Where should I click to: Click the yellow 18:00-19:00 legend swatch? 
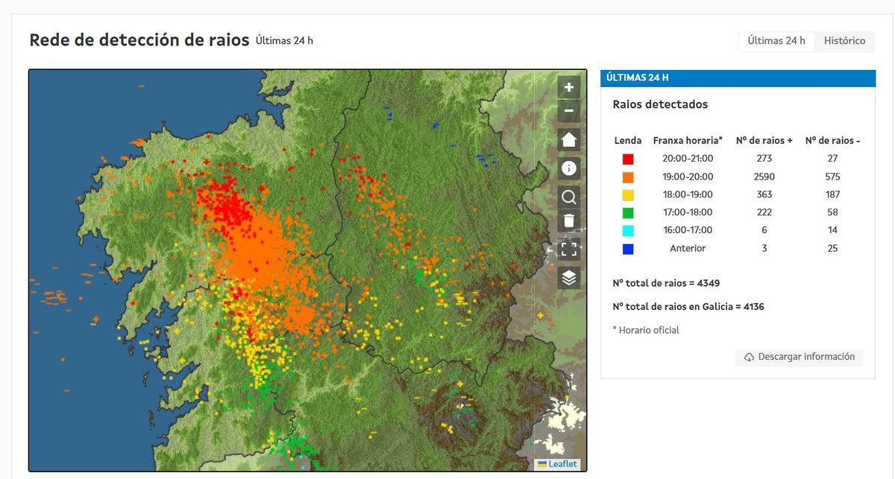628,195
